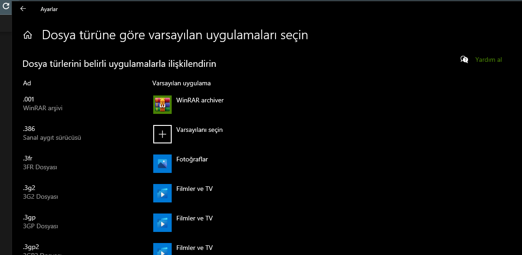Viewport: 522px width, 255px height.
Task: Choose Varsayılanı seçin for .386 files
Action: click(x=199, y=130)
